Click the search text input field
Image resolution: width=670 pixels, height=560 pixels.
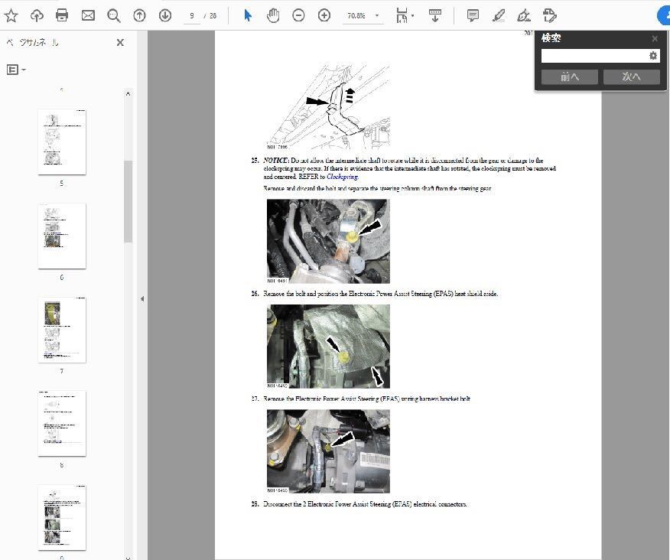tap(594, 56)
